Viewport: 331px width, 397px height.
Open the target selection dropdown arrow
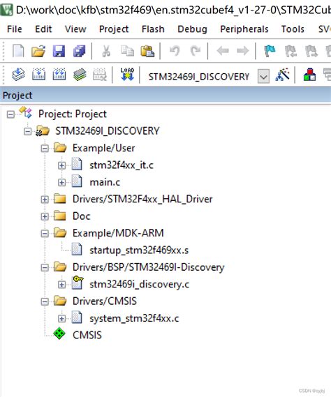pos(263,76)
